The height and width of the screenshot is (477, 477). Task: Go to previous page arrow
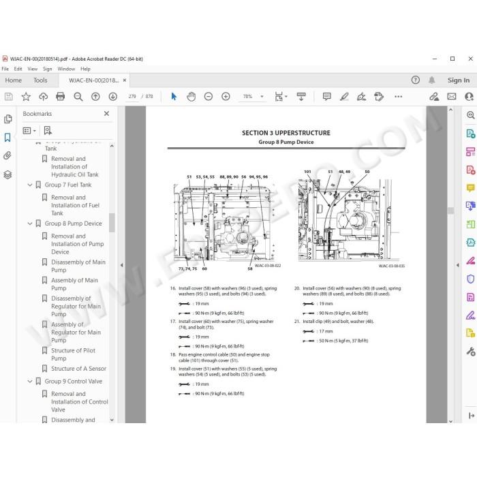pos(95,97)
